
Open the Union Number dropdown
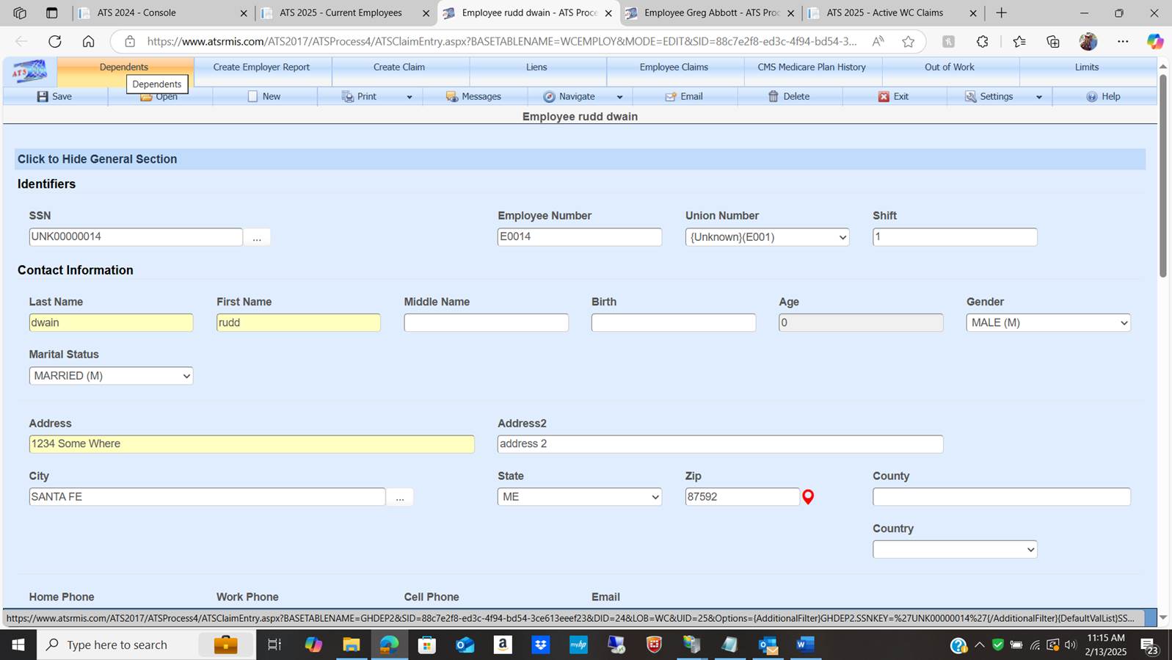coord(767,237)
